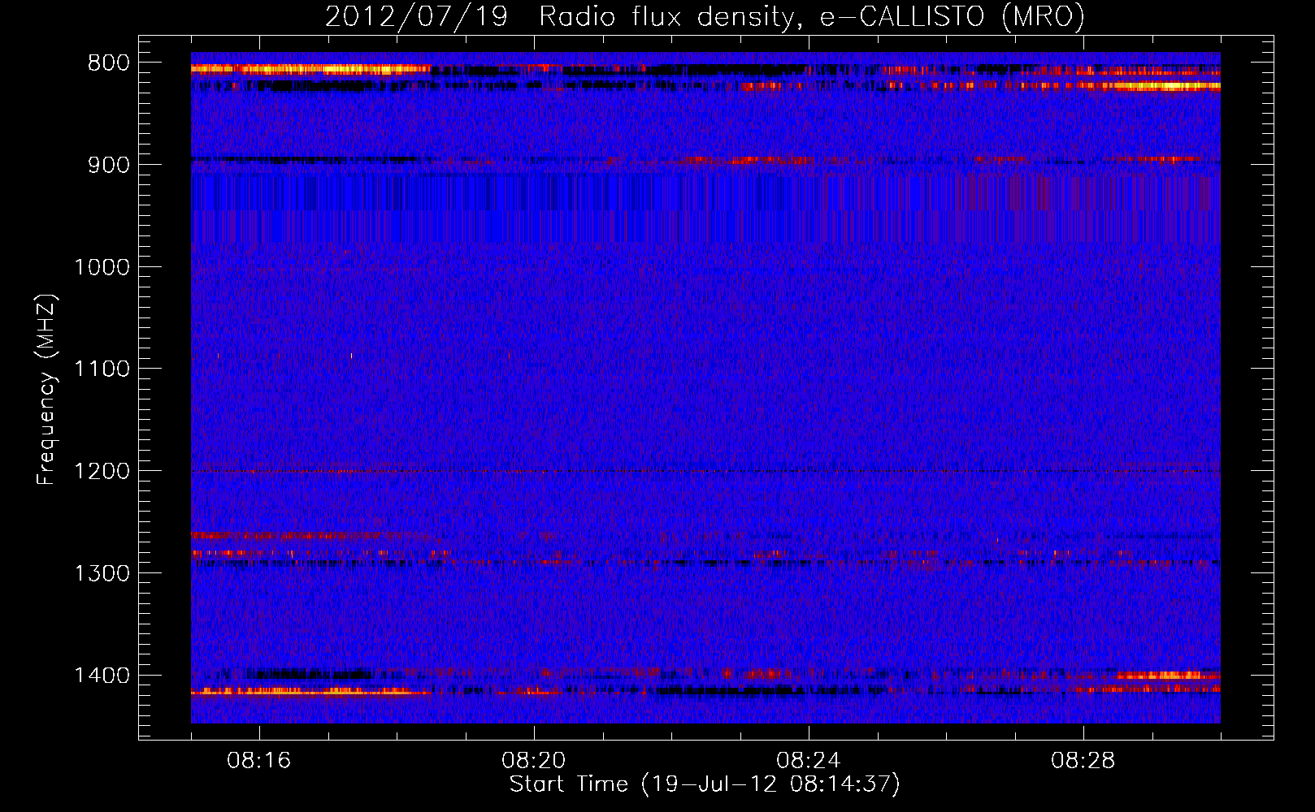Select the 1400 frequency tick label

tap(102, 676)
